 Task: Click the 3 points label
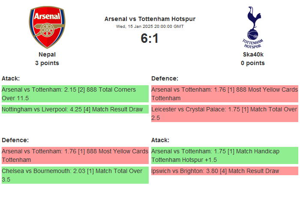47,63
